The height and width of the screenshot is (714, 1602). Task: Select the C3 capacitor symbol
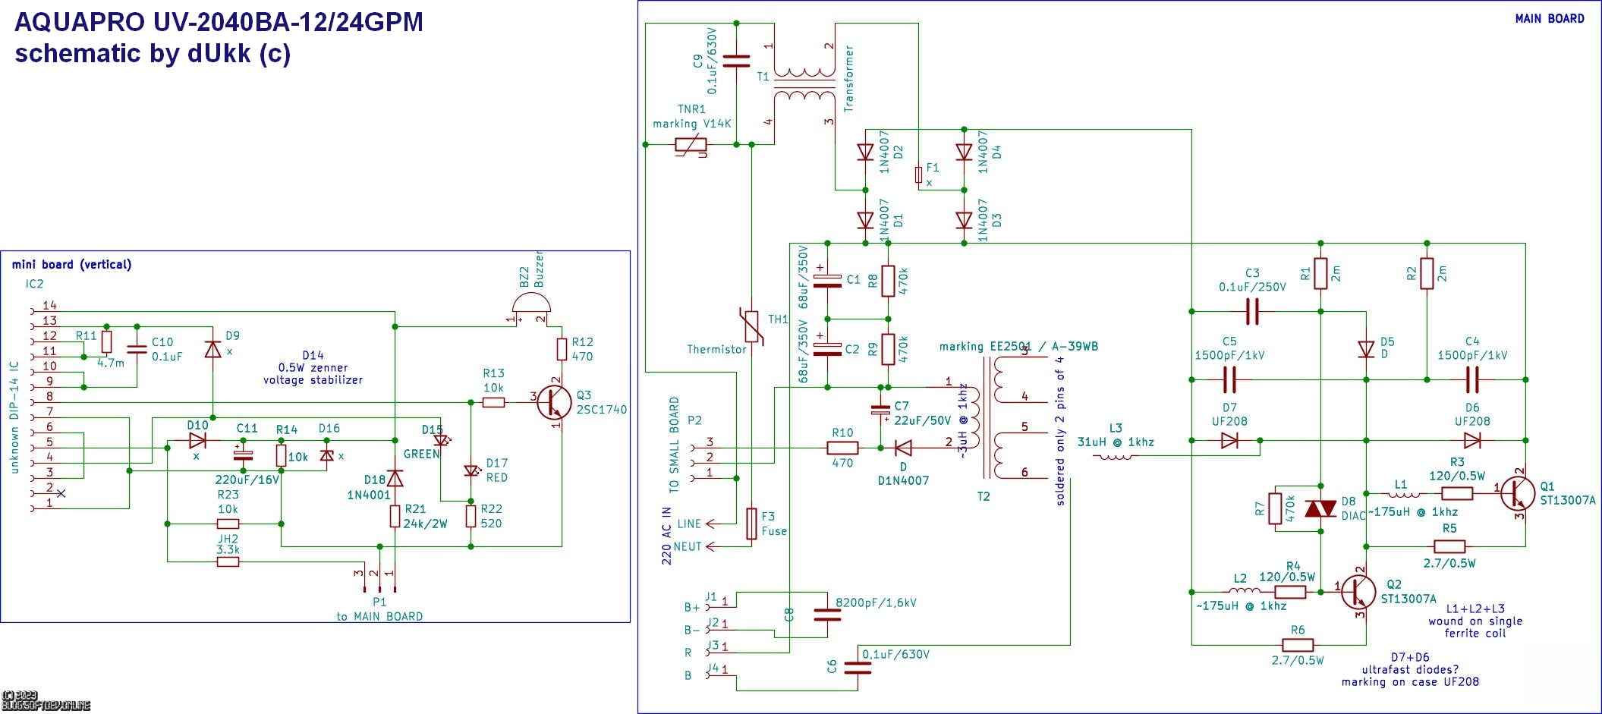click(1252, 311)
